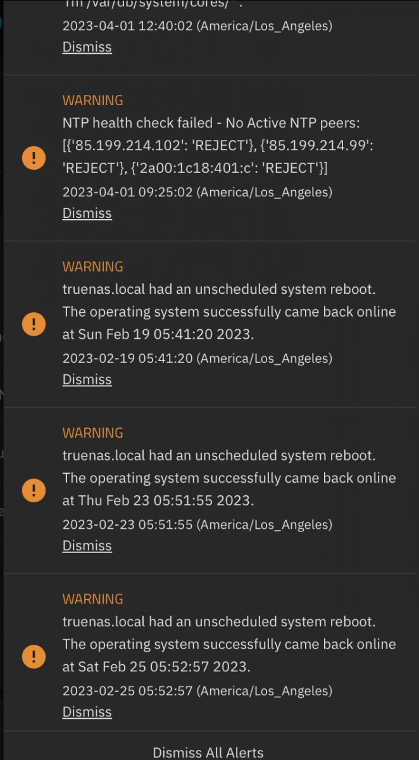Click the 2023-02-23 05:51:55 timestamp
Screen dimensions: 419x760
click(x=197, y=524)
